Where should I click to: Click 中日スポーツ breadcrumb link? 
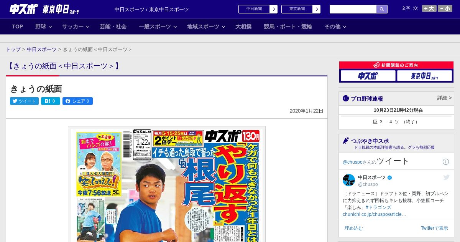pos(41,50)
